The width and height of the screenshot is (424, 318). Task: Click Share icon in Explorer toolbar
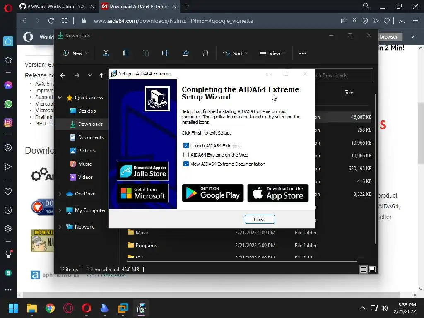click(185, 53)
